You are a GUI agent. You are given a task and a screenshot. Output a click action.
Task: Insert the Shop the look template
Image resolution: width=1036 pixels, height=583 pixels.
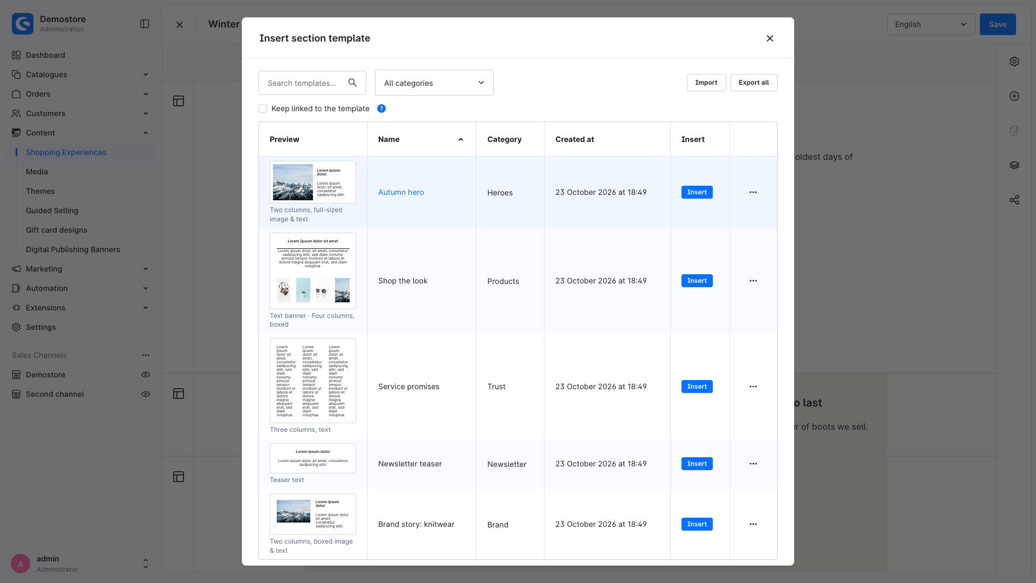tap(697, 281)
